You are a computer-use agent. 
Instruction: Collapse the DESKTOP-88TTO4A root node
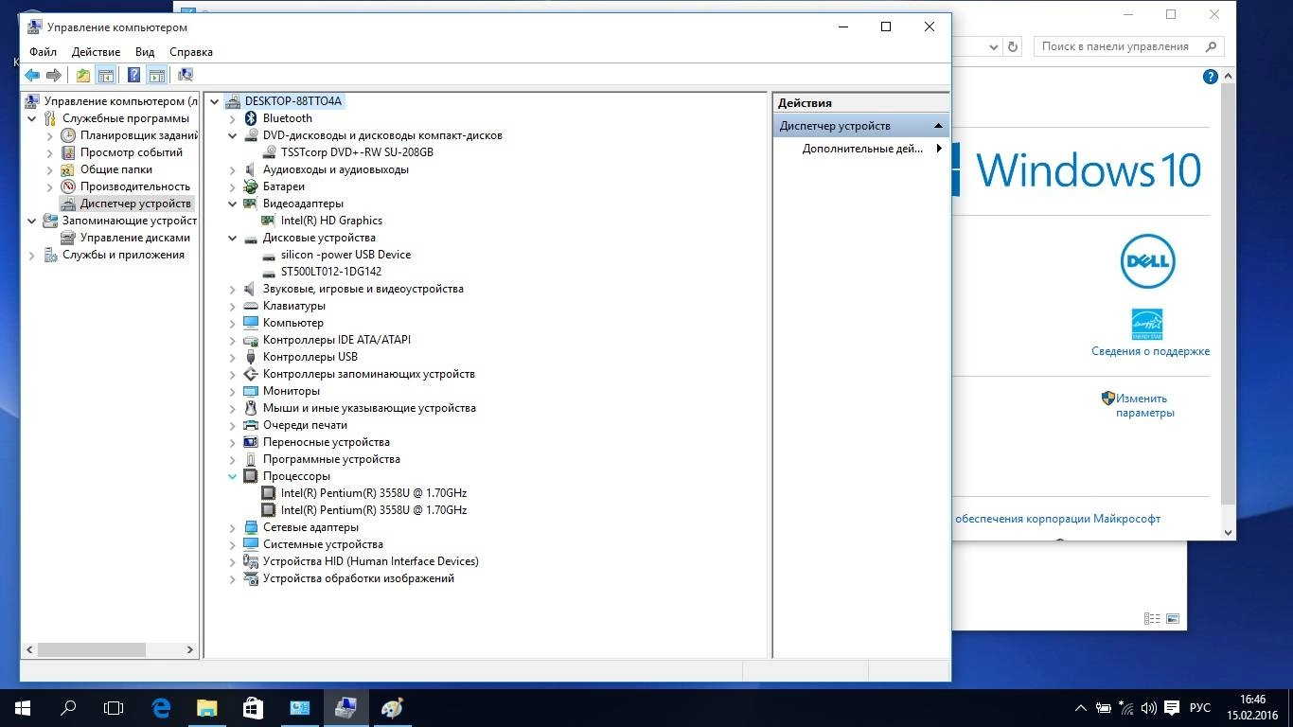(x=215, y=101)
